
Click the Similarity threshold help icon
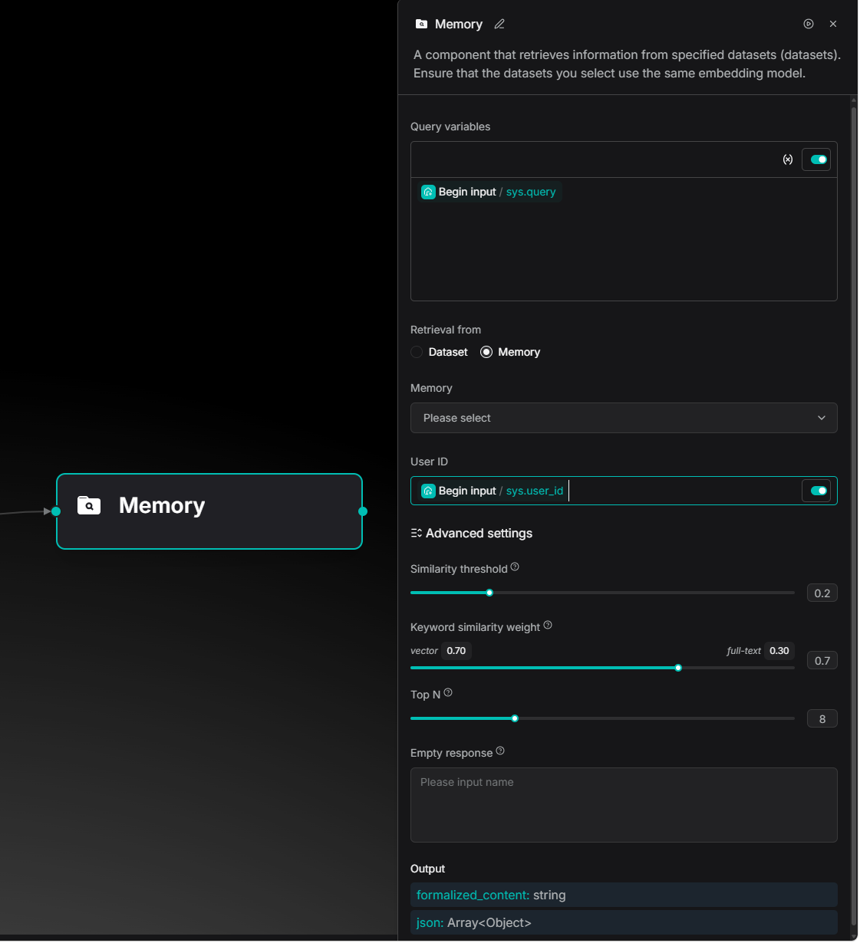coord(515,567)
